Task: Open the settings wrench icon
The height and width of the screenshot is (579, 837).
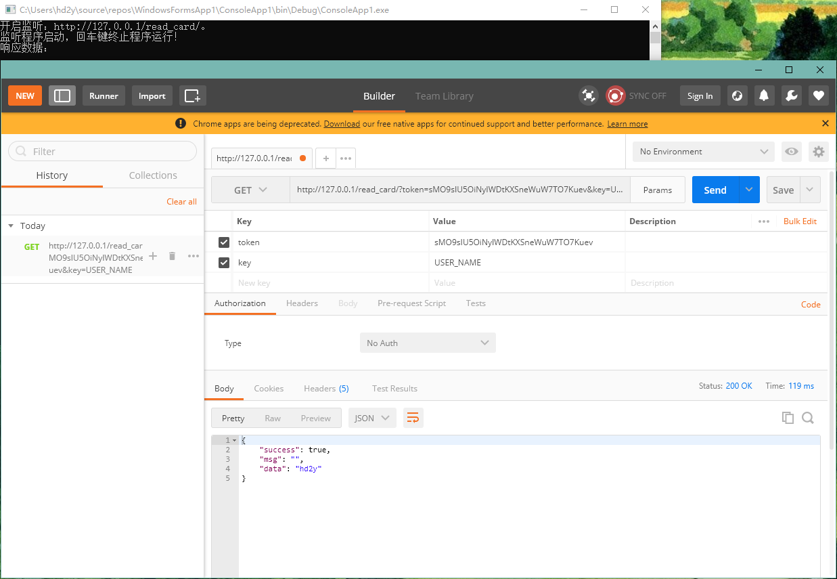Action: click(792, 95)
